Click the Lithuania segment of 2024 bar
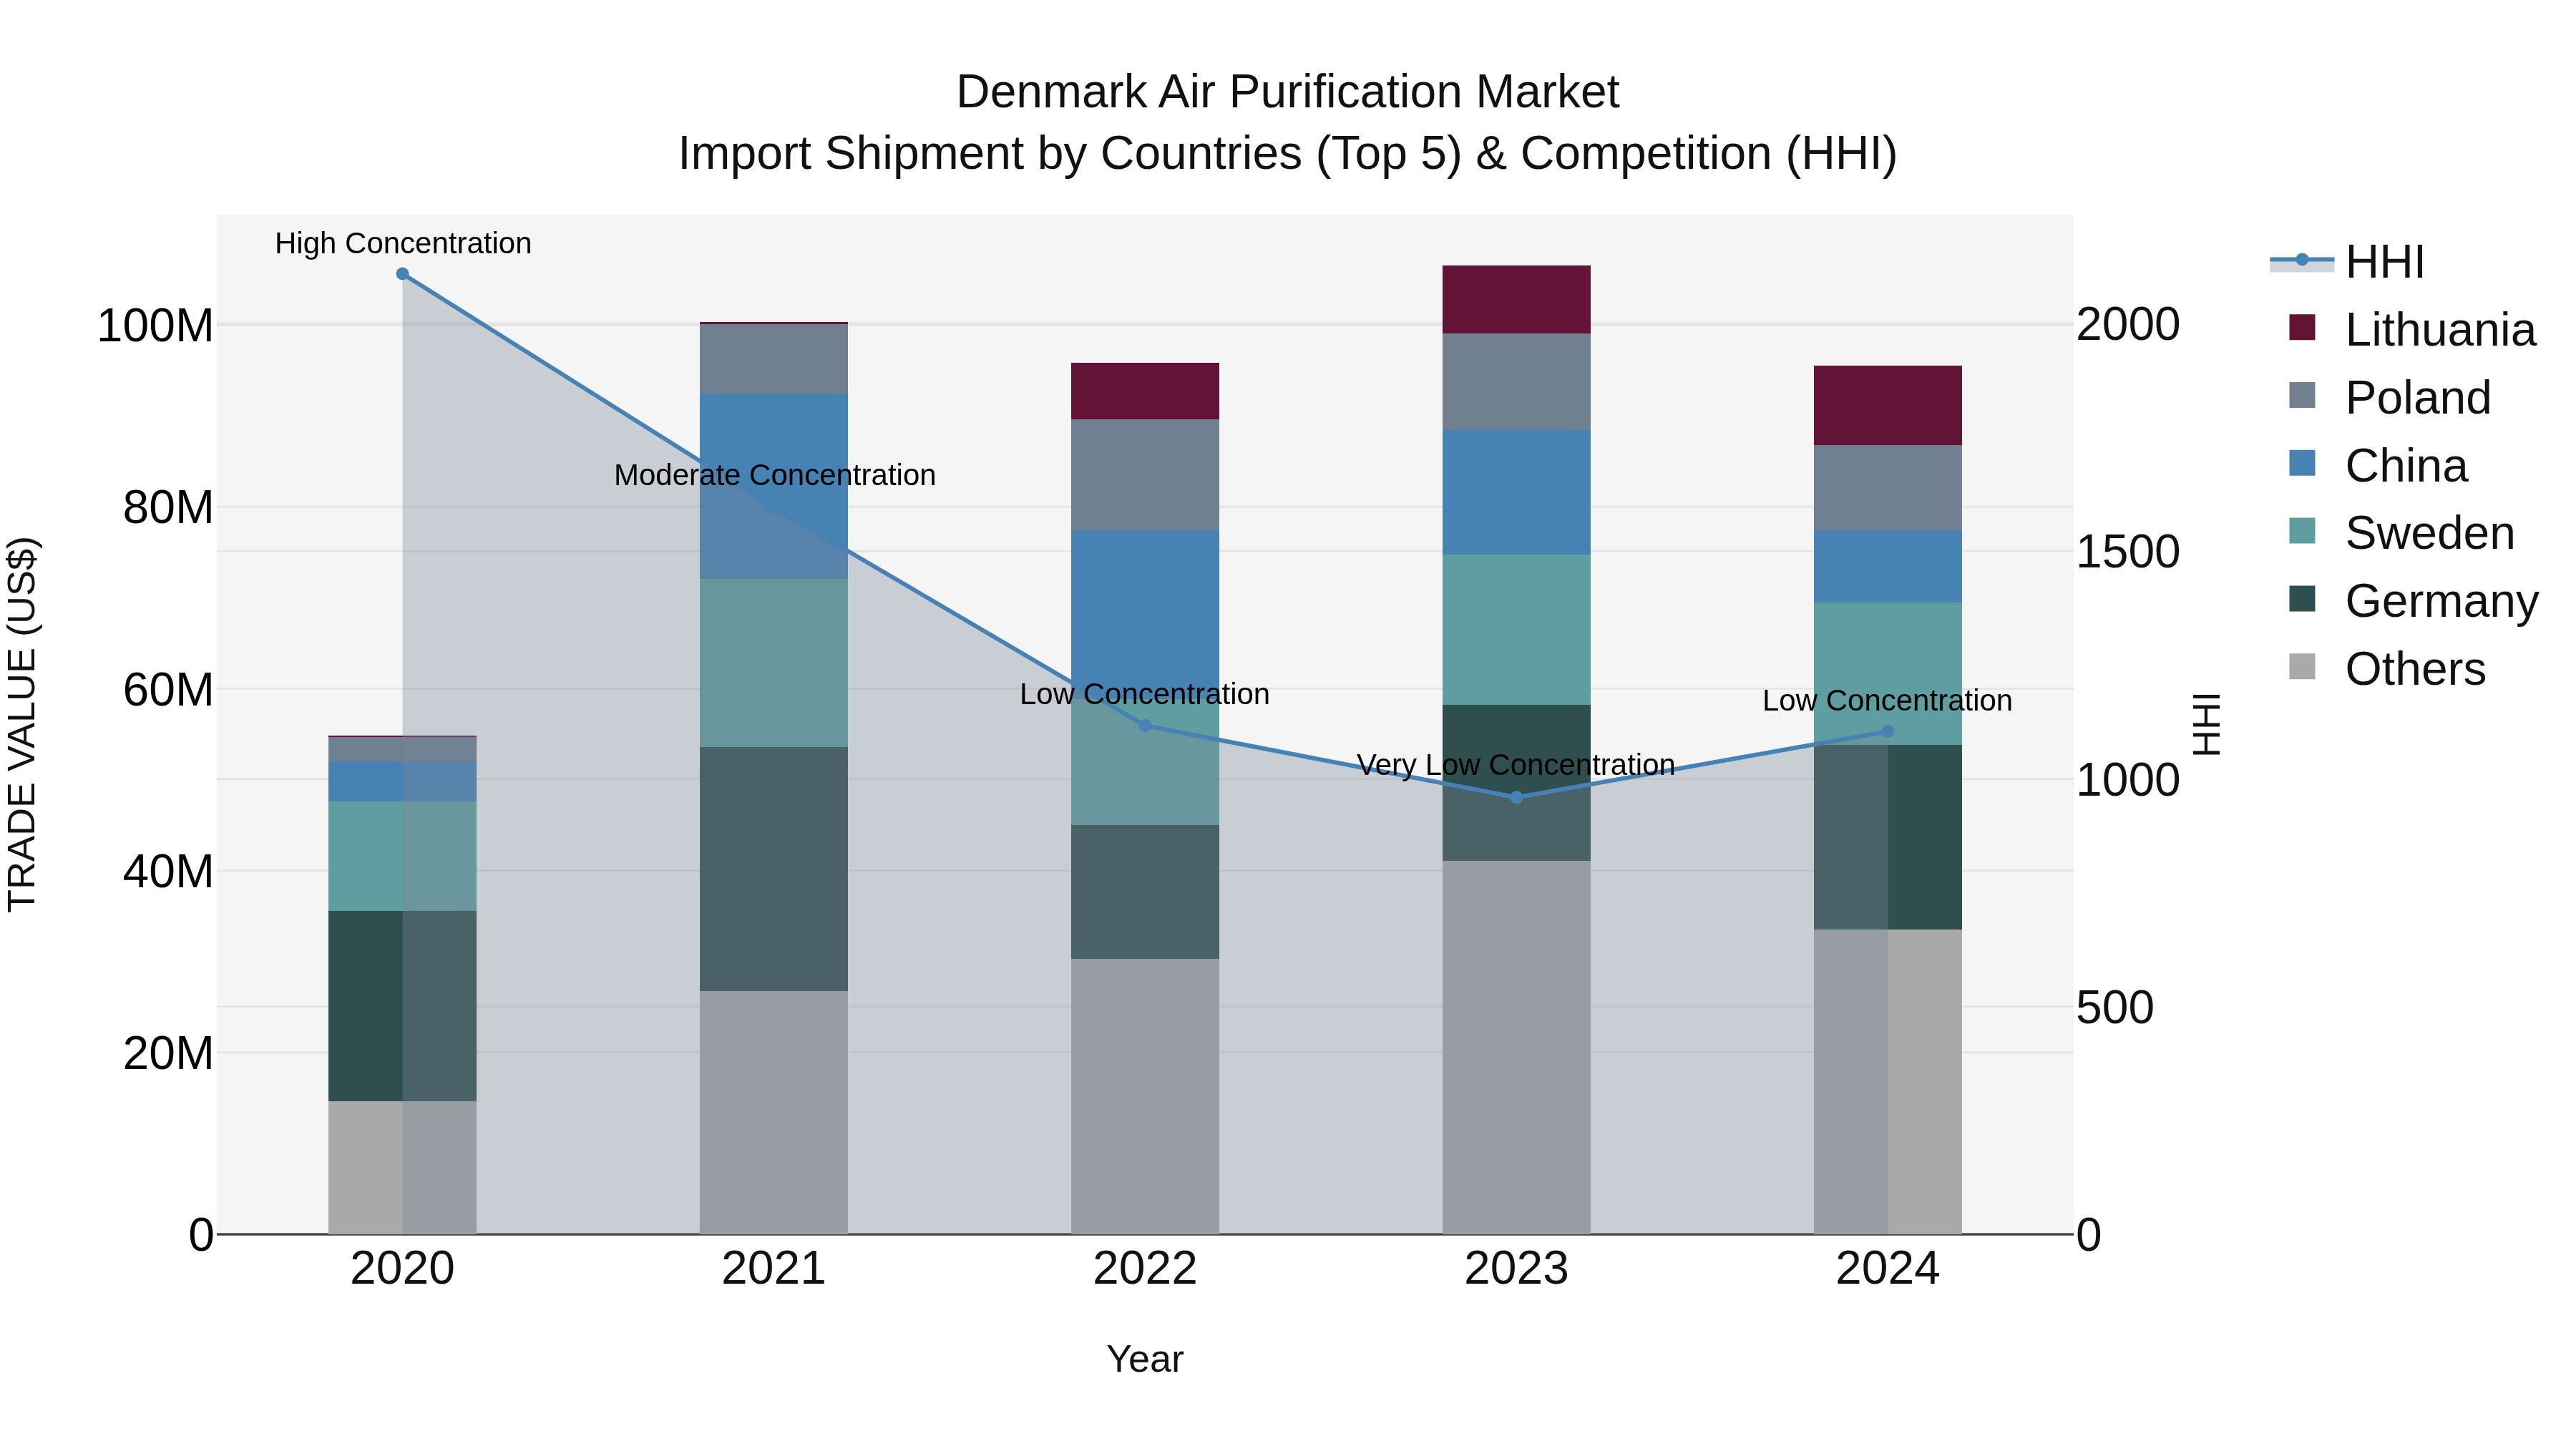Screen dimensions: 2576x1449 tap(1888, 406)
